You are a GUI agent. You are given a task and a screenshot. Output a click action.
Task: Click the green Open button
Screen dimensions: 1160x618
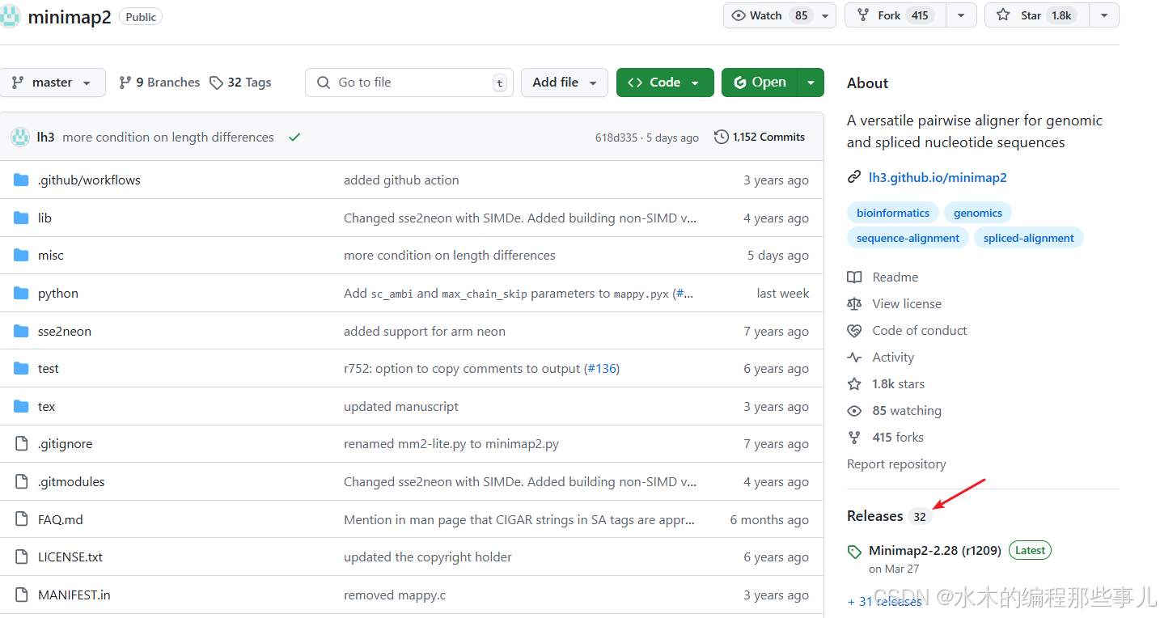pyautogui.click(x=760, y=83)
